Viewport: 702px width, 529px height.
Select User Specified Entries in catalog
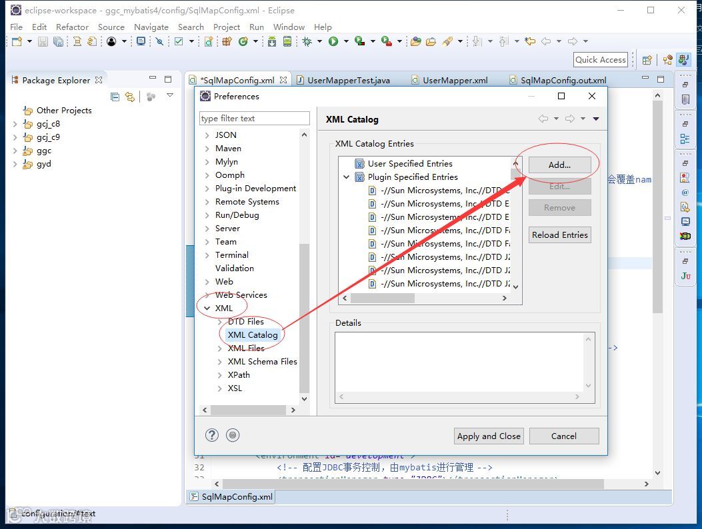[x=410, y=163]
